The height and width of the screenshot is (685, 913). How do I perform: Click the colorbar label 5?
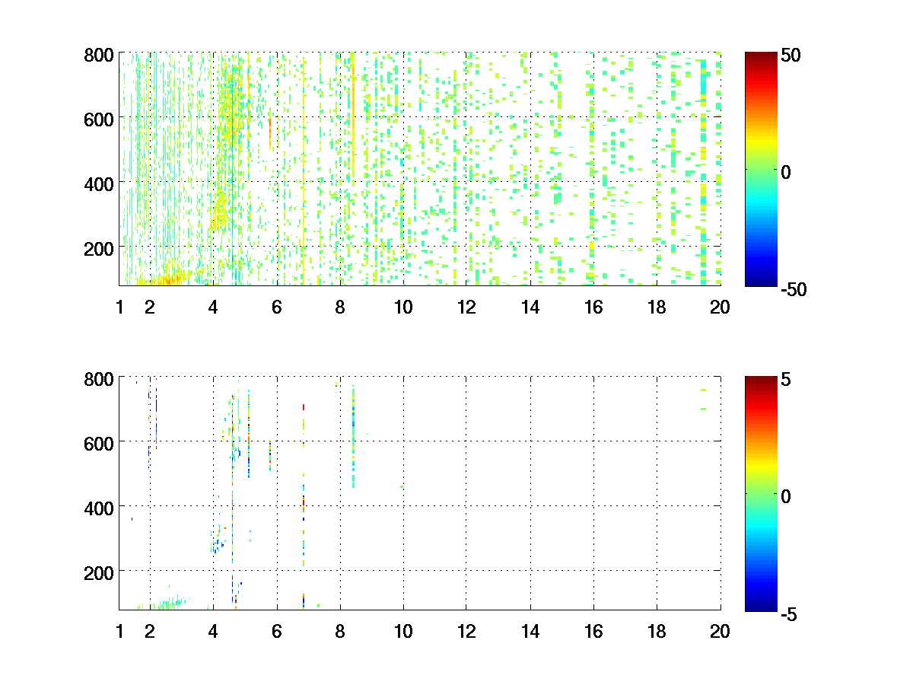[787, 381]
